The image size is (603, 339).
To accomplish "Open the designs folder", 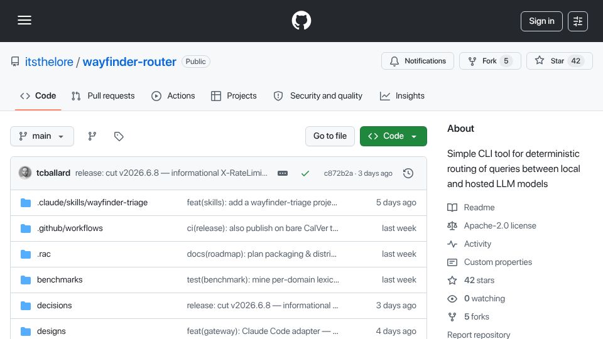I will tap(51, 331).
